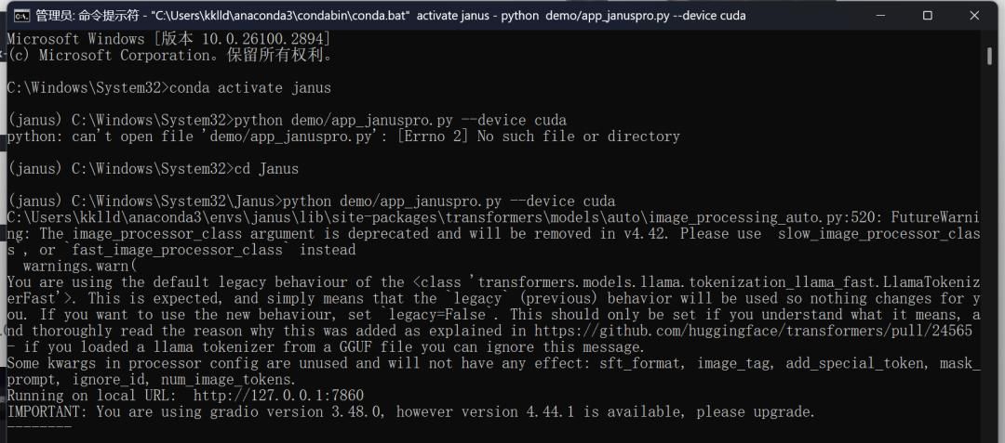
Task: Click the 'Some kwargs in processor config' line
Action: 493,363
